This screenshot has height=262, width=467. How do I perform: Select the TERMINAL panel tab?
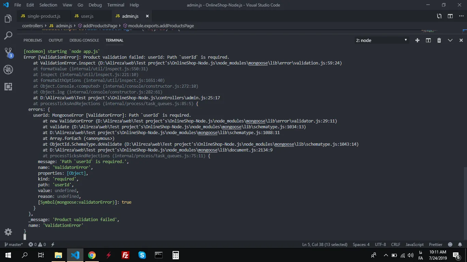pyautogui.click(x=115, y=40)
